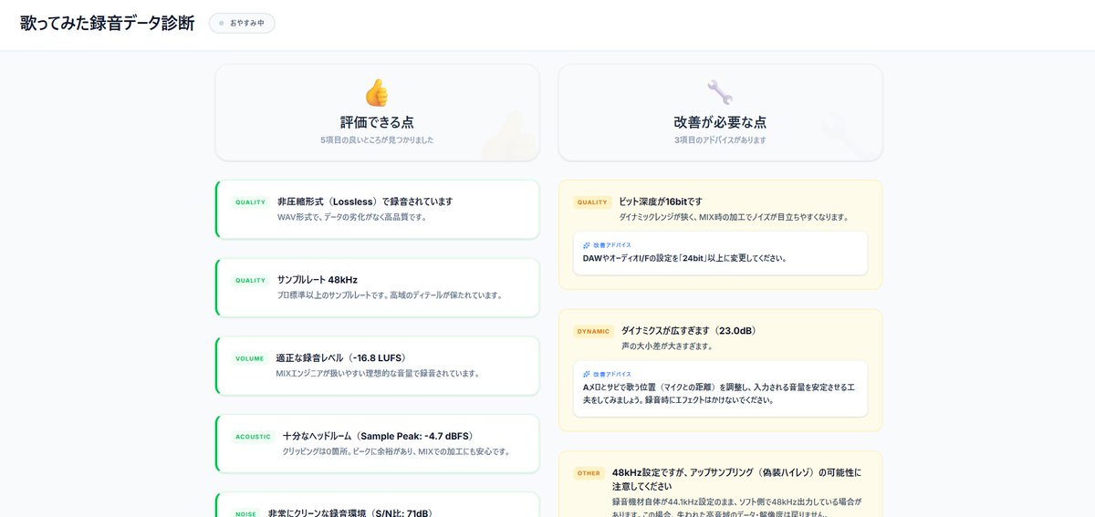
Task: Select the サンプルレート 48kHz title
Action: tap(318, 280)
